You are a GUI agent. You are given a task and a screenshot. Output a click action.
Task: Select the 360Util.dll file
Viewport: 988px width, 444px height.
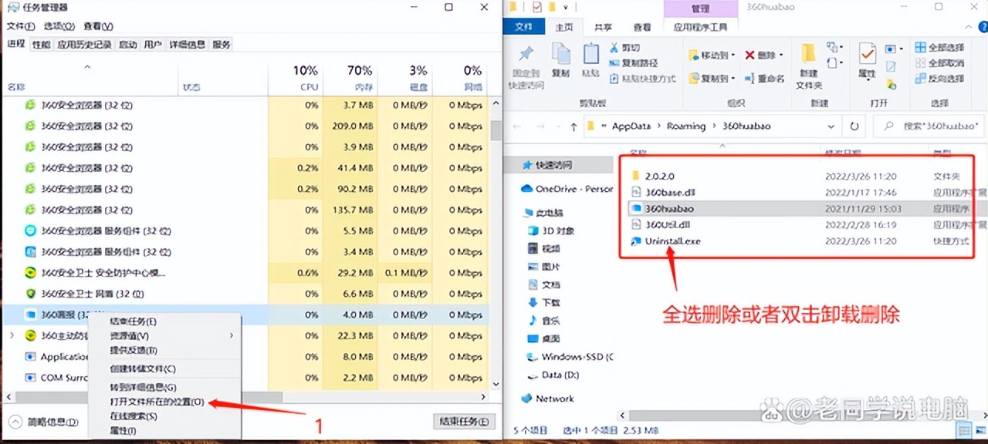tap(667, 225)
